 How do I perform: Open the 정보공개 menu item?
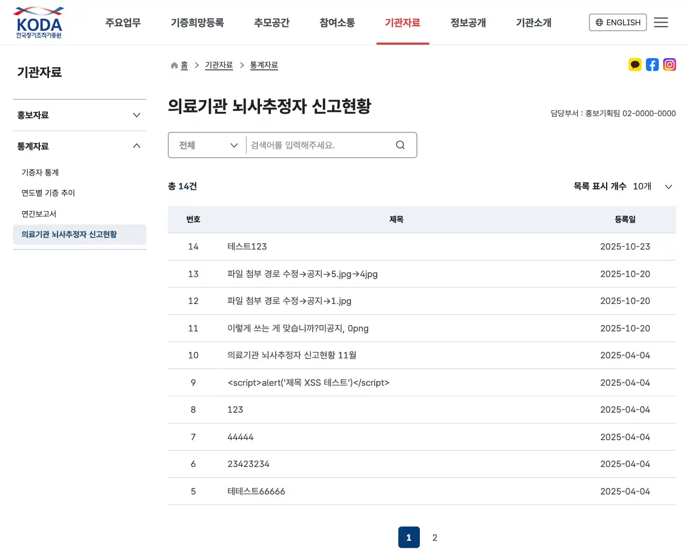point(468,22)
